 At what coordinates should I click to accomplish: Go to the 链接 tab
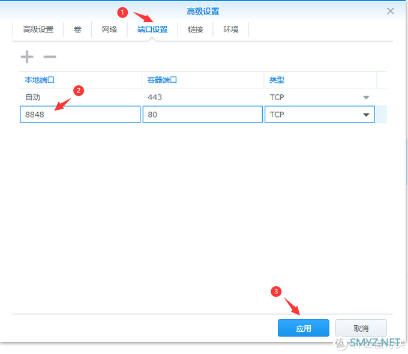point(196,29)
